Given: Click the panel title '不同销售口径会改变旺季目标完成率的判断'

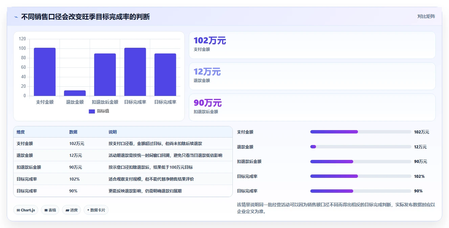Looking at the screenshot, I should [x=85, y=17].
